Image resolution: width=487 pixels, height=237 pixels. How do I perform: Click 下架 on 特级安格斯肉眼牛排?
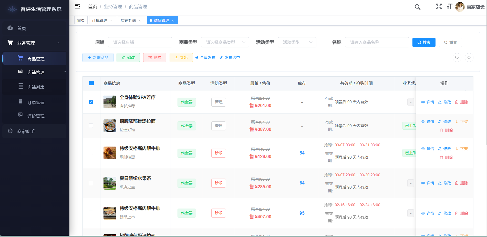point(461,149)
